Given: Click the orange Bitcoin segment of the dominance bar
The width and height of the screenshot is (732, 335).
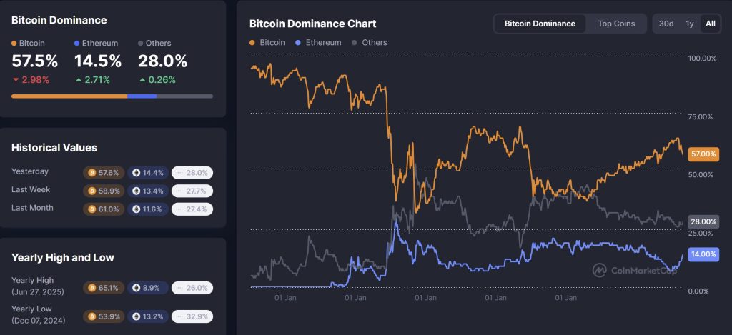Looking at the screenshot, I should point(69,96).
